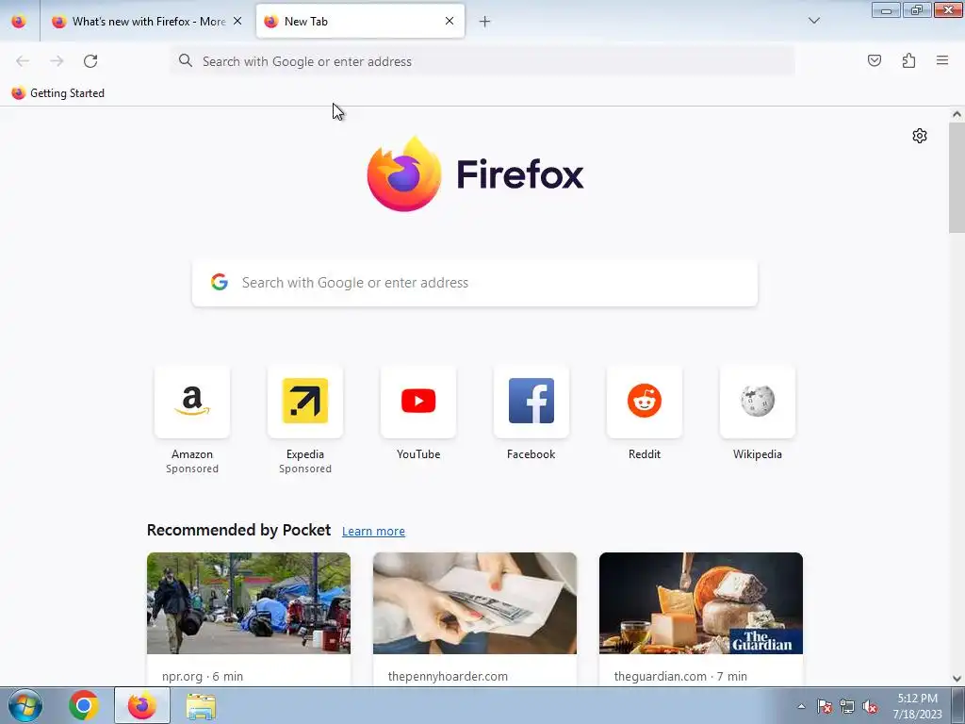This screenshot has height=724, width=965.
Task: Focus the address bar search field
Action: [482, 61]
